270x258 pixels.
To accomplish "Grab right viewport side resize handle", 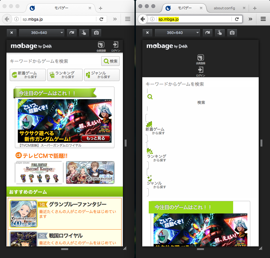I will pyautogui.click(x=261, y=143).
